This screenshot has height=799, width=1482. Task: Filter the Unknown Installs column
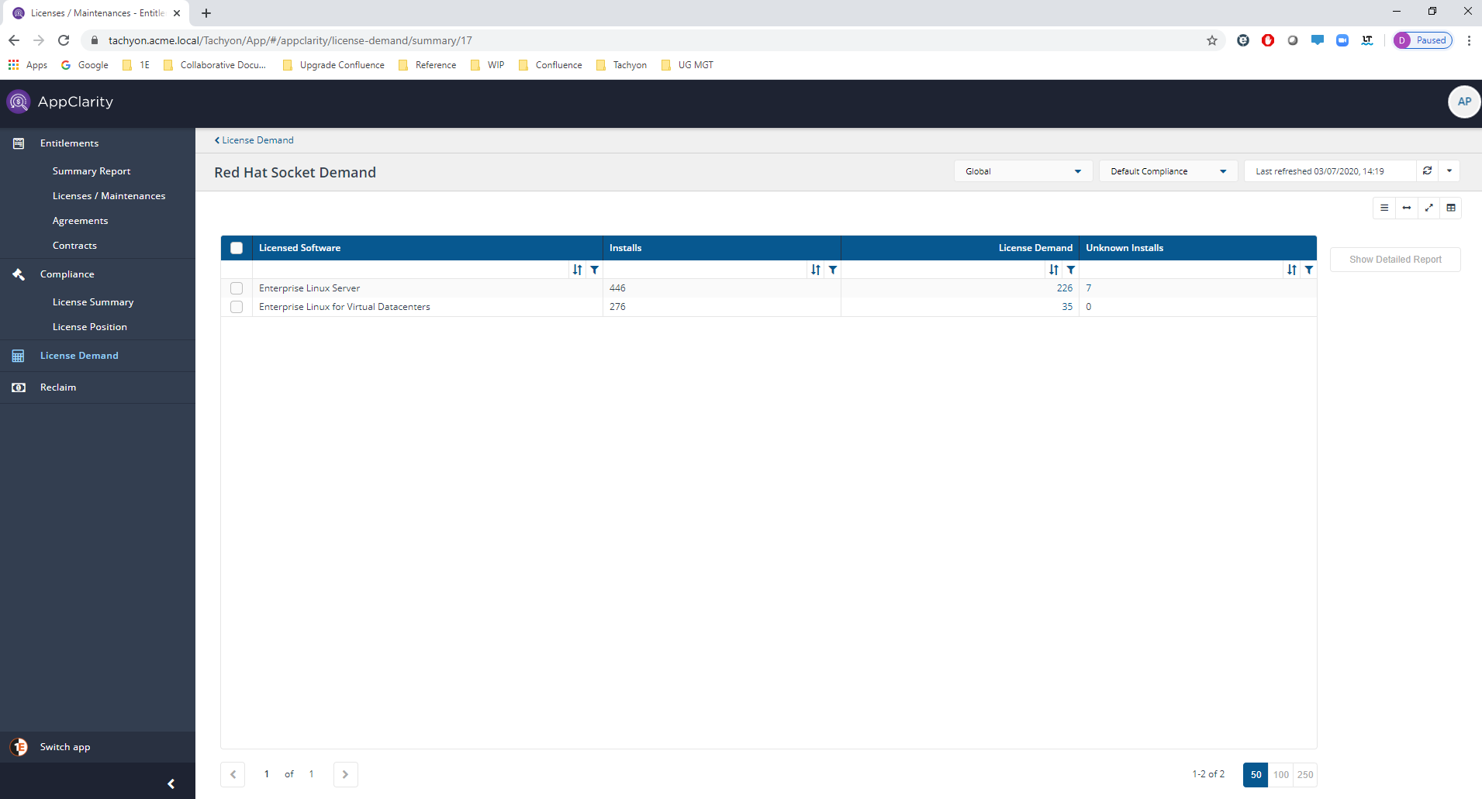pyautogui.click(x=1309, y=270)
